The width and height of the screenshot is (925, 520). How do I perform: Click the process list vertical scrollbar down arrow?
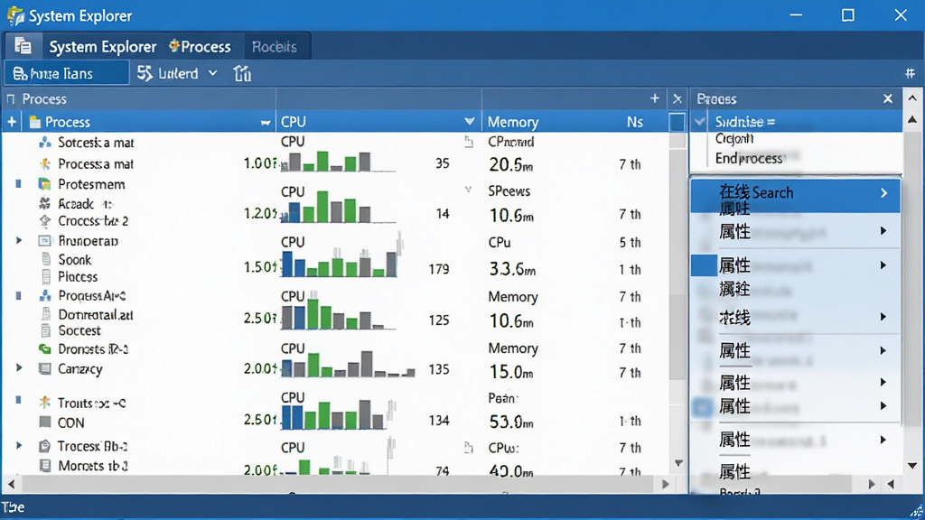click(x=678, y=463)
